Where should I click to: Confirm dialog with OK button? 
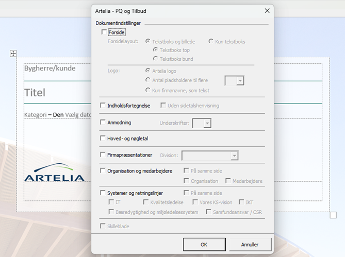(x=204, y=245)
